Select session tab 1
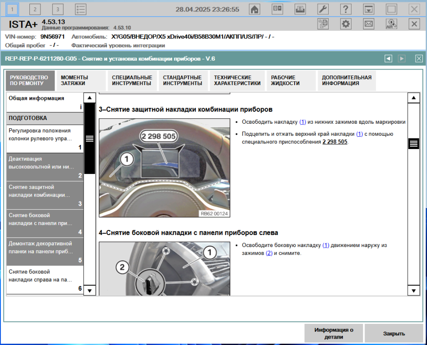 (12, 9)
